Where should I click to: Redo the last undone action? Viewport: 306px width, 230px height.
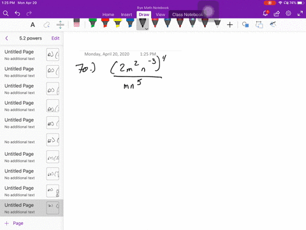[x=29, y=13]
